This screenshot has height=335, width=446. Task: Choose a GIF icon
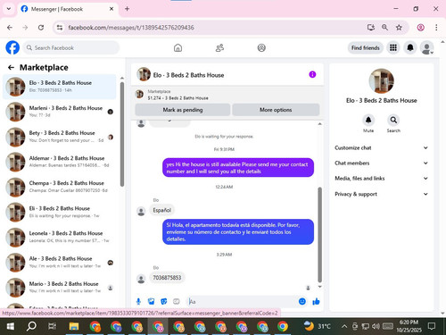point(177,302)
